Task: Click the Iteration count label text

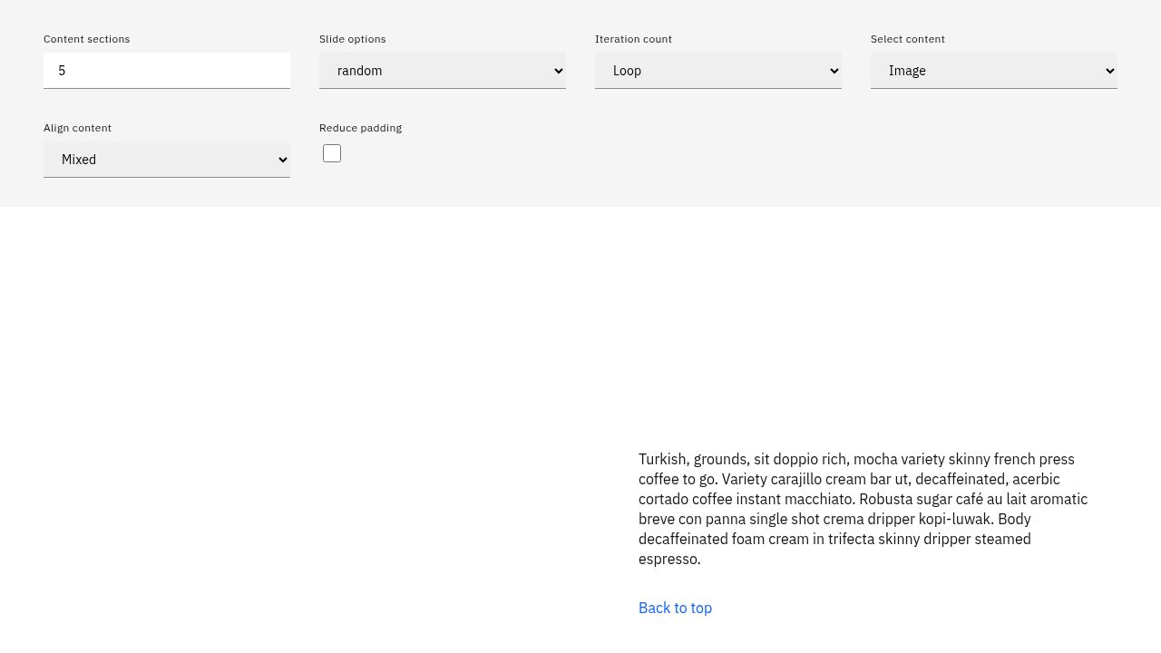Action: (633, 39)
